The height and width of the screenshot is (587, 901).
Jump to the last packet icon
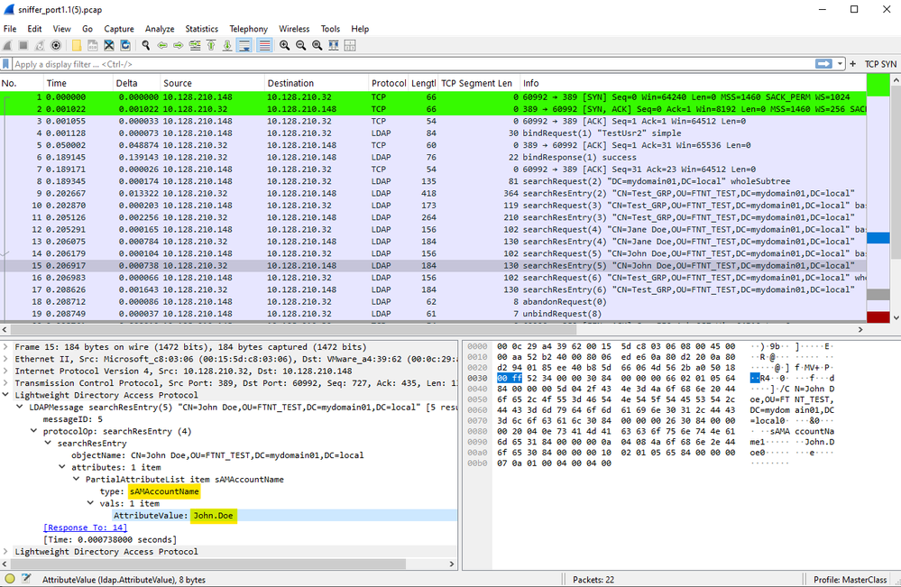coord(228,45)
